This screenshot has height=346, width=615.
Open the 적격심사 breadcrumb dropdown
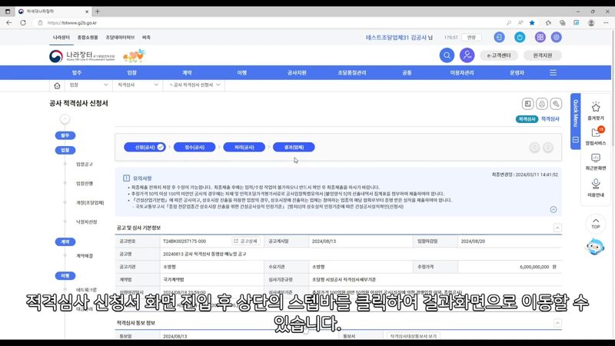(138, 85)
